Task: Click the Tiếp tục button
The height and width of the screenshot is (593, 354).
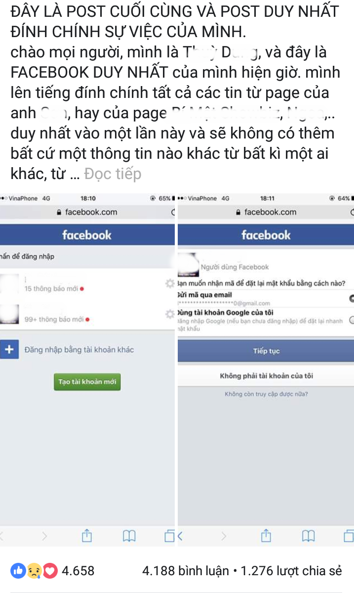Action: 266,351
